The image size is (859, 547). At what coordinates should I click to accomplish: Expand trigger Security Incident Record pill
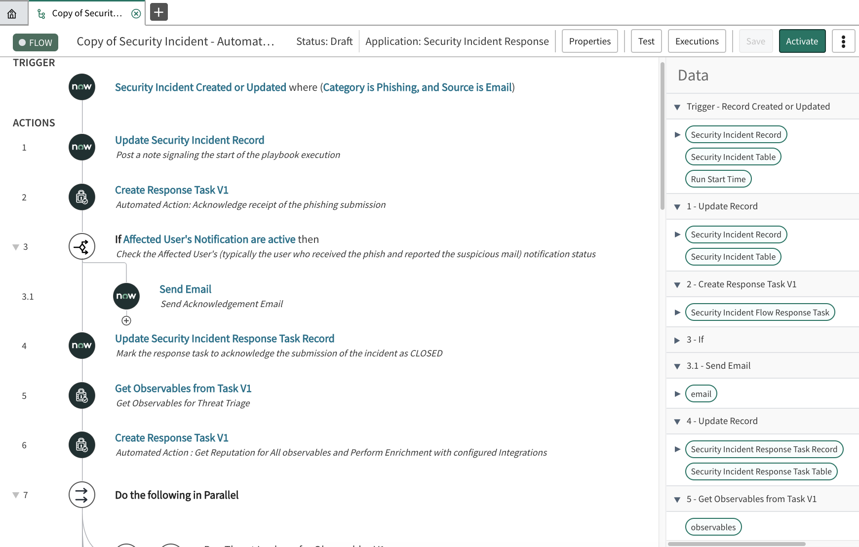click(x=677, y=135)
